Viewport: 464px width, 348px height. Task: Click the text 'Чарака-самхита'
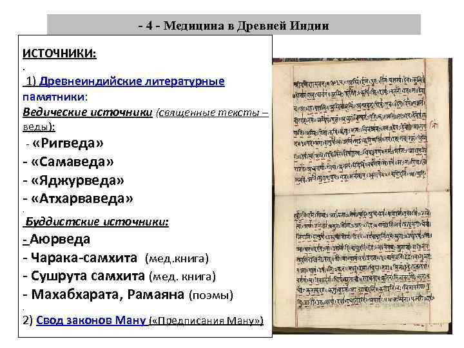pyautogui.click(x=84, y=258)
